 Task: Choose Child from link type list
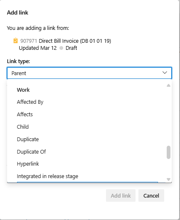[x=23, y=127]
